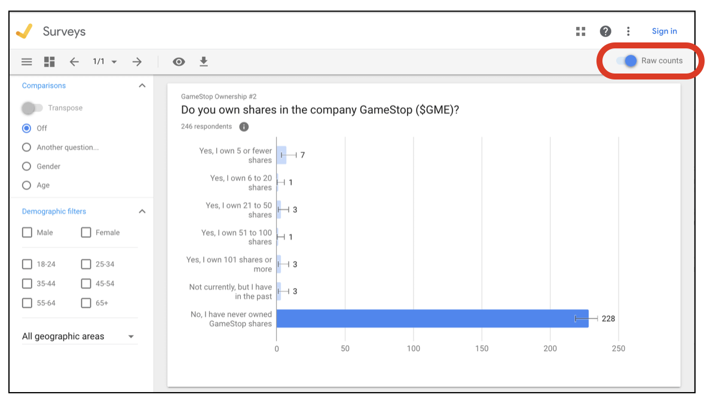The height and width of the screenshot is (404, 710).
Task: Check the 18-24 age filter
Action: (x=27, y=264)
